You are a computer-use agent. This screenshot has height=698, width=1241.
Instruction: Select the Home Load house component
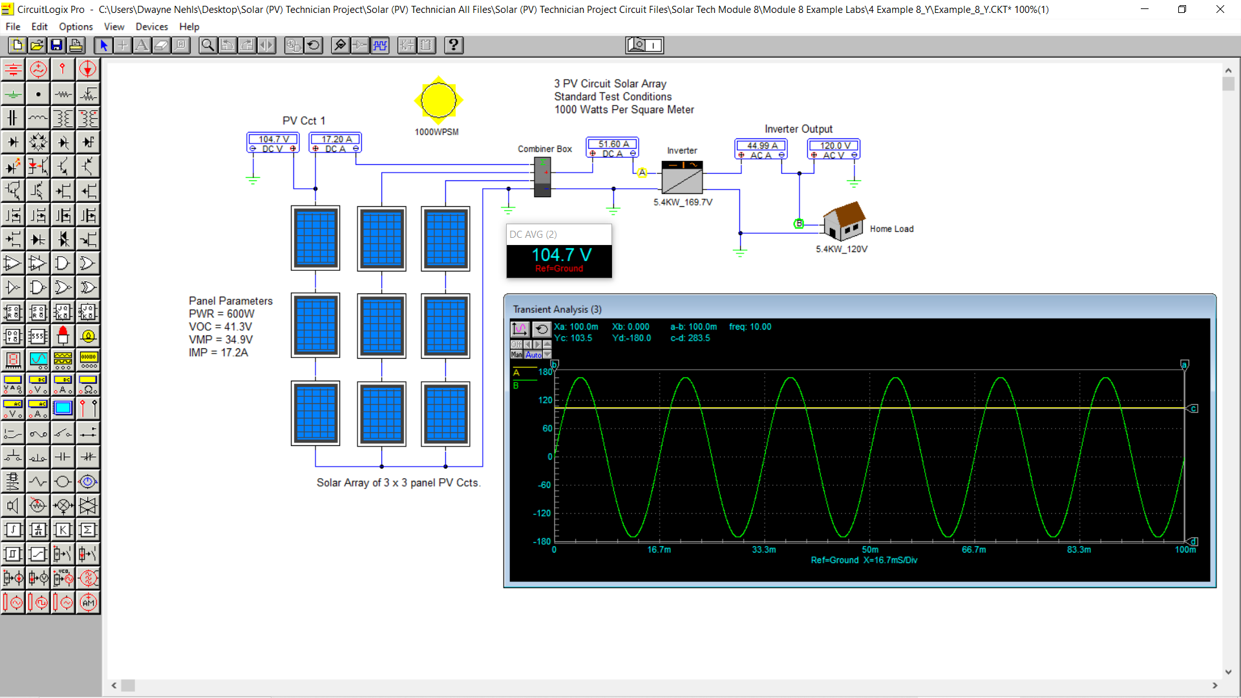pos(843,221)
